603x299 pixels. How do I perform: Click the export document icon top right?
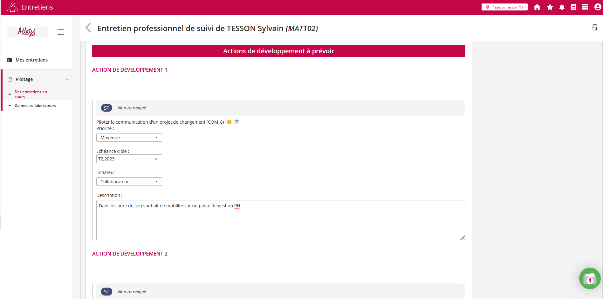pyautogui.click(x=595, y=28)
